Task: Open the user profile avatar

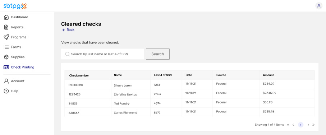Action: 319,6
